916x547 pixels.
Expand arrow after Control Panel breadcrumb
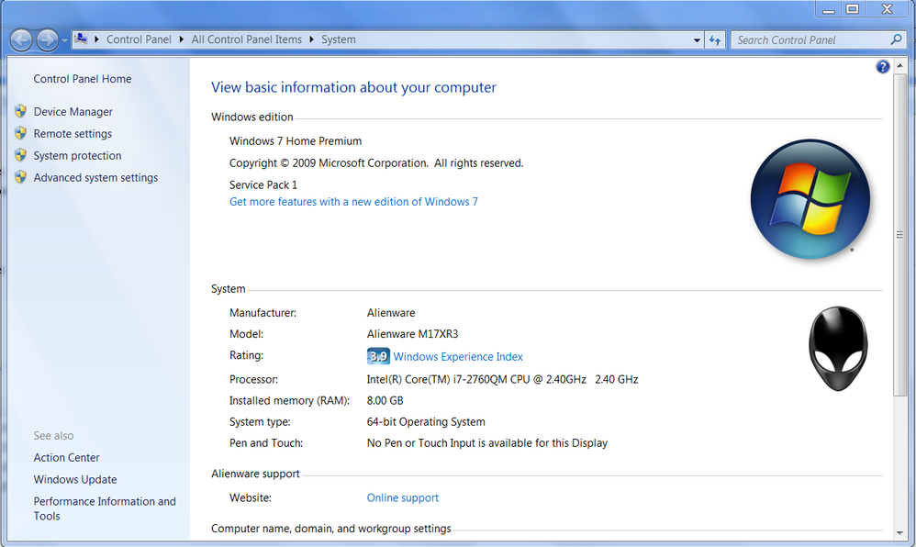pos(182,39)
